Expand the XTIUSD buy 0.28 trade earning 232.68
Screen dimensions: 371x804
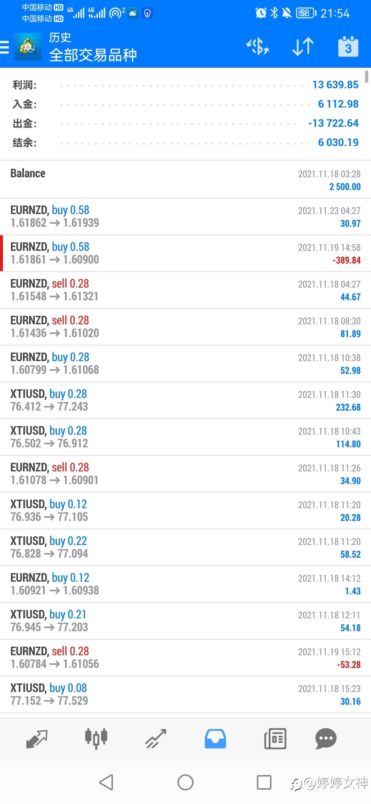pos(185,400)
